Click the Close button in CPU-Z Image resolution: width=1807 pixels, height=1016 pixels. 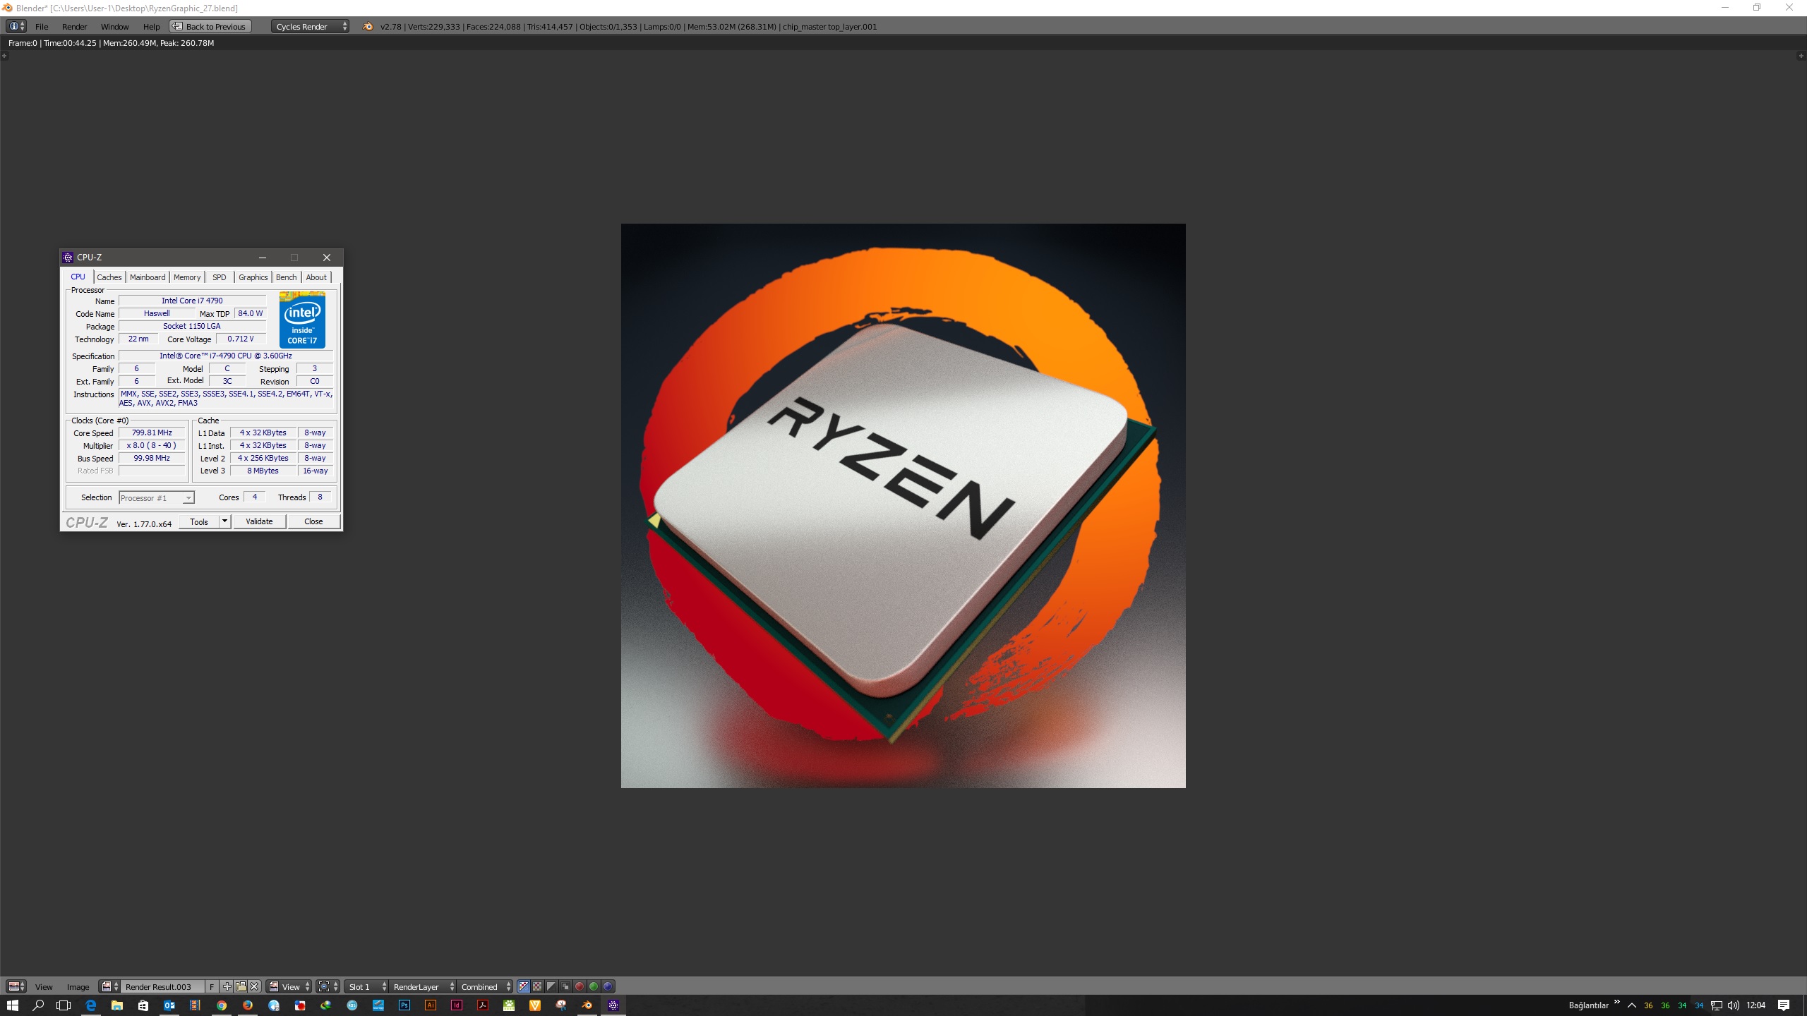click(313, 521)
